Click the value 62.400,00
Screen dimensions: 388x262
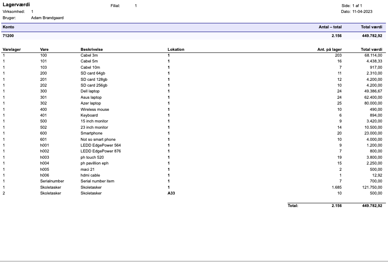(x=373, y=97)
